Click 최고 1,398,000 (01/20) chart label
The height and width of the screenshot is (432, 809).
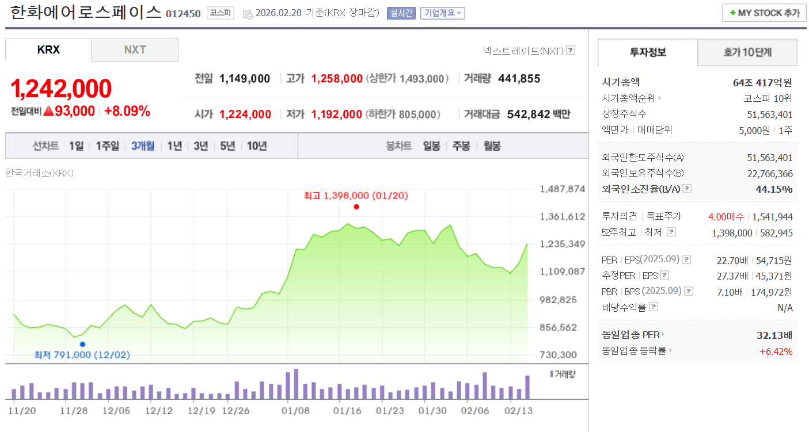(x=356, y=196)
